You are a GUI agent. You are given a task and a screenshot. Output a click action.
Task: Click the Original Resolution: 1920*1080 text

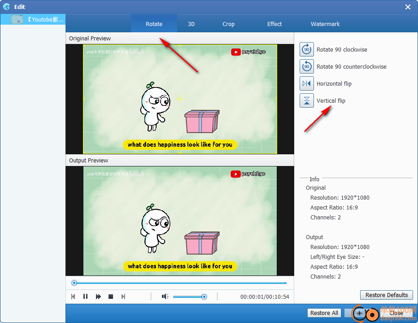click(340, 198)
